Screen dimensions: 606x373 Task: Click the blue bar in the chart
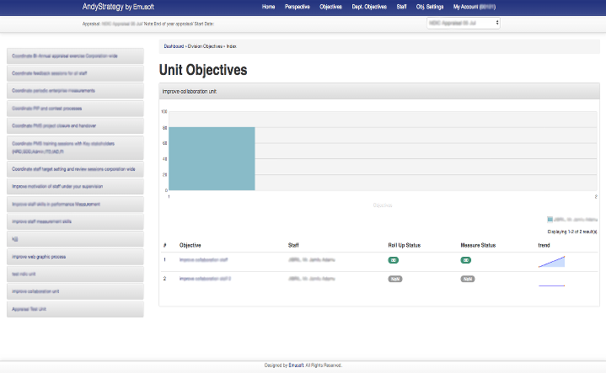(x=212, y=158)
